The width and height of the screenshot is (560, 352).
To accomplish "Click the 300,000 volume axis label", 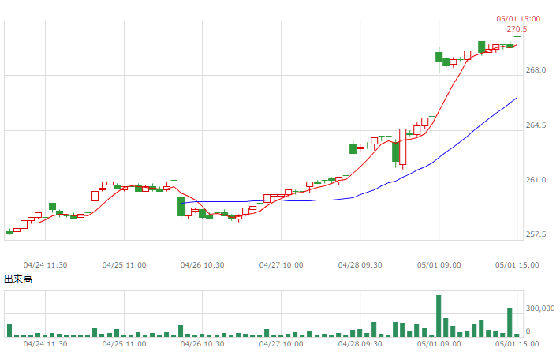I will pos(540,308).
